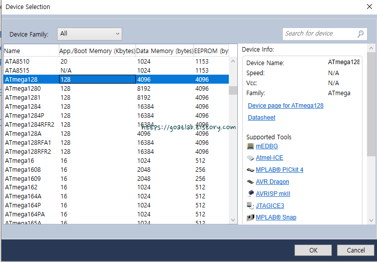Select the ATA8515 device row
This screenshot has width=377, height=262.
116,71
